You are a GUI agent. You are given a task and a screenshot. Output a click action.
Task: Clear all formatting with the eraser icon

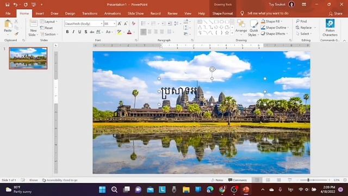point(133,23)
